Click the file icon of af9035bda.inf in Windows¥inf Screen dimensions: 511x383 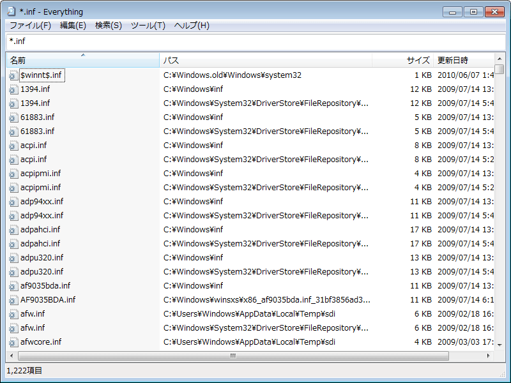point(13,286)
